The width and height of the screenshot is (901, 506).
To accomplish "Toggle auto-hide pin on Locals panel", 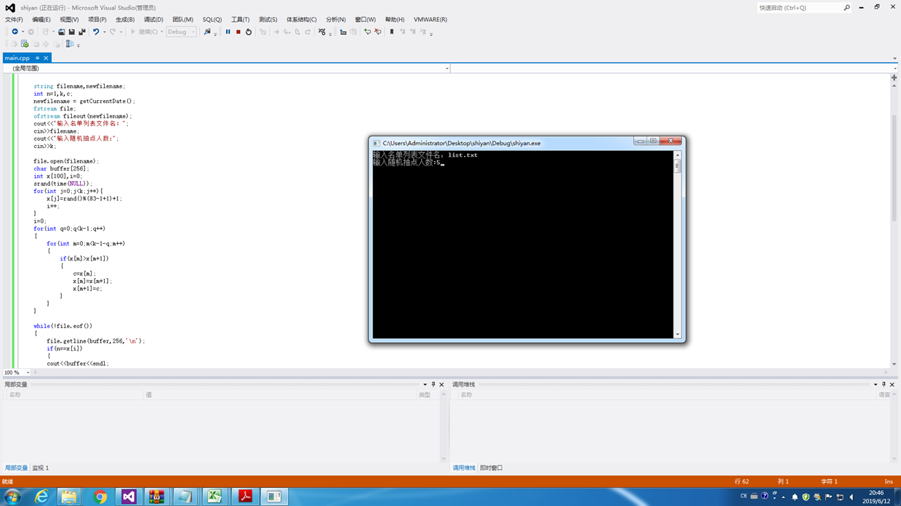I will click(x=433, y=385).
